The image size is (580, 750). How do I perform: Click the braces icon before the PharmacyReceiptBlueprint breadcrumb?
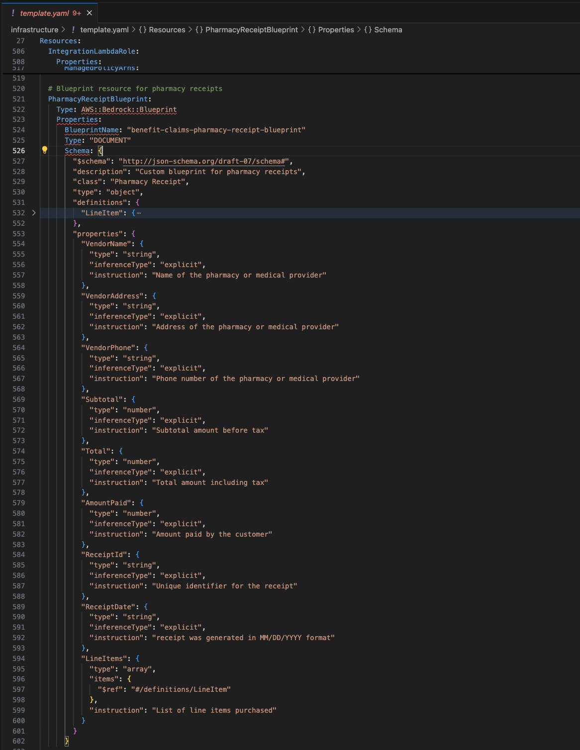pyautogui.click(x=199, y=30)
